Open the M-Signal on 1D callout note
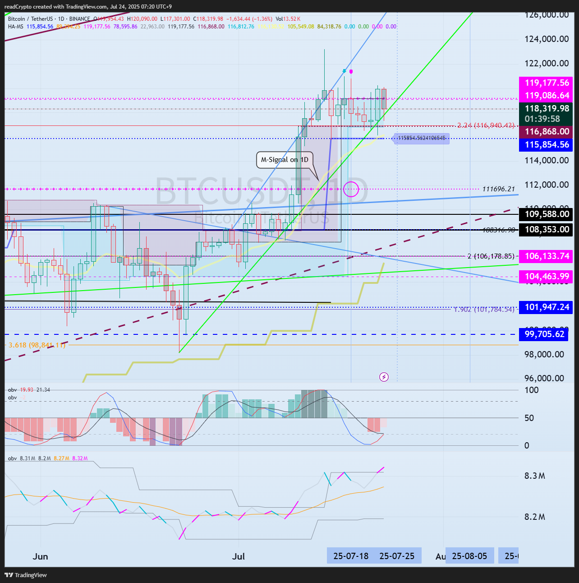The height and width of the screenshot is (583, 579). click(x=285, y=160)
